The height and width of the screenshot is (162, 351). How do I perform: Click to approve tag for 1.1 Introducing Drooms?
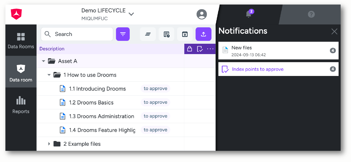coord(155,89)
